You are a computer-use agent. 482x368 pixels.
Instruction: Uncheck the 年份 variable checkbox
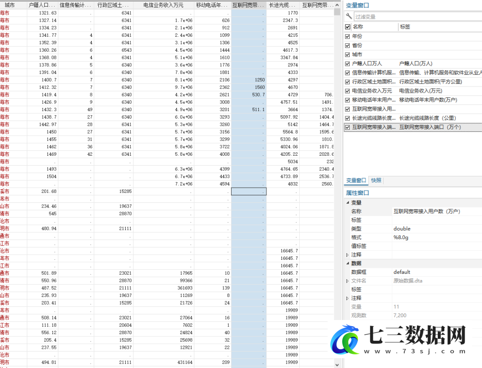347,36
